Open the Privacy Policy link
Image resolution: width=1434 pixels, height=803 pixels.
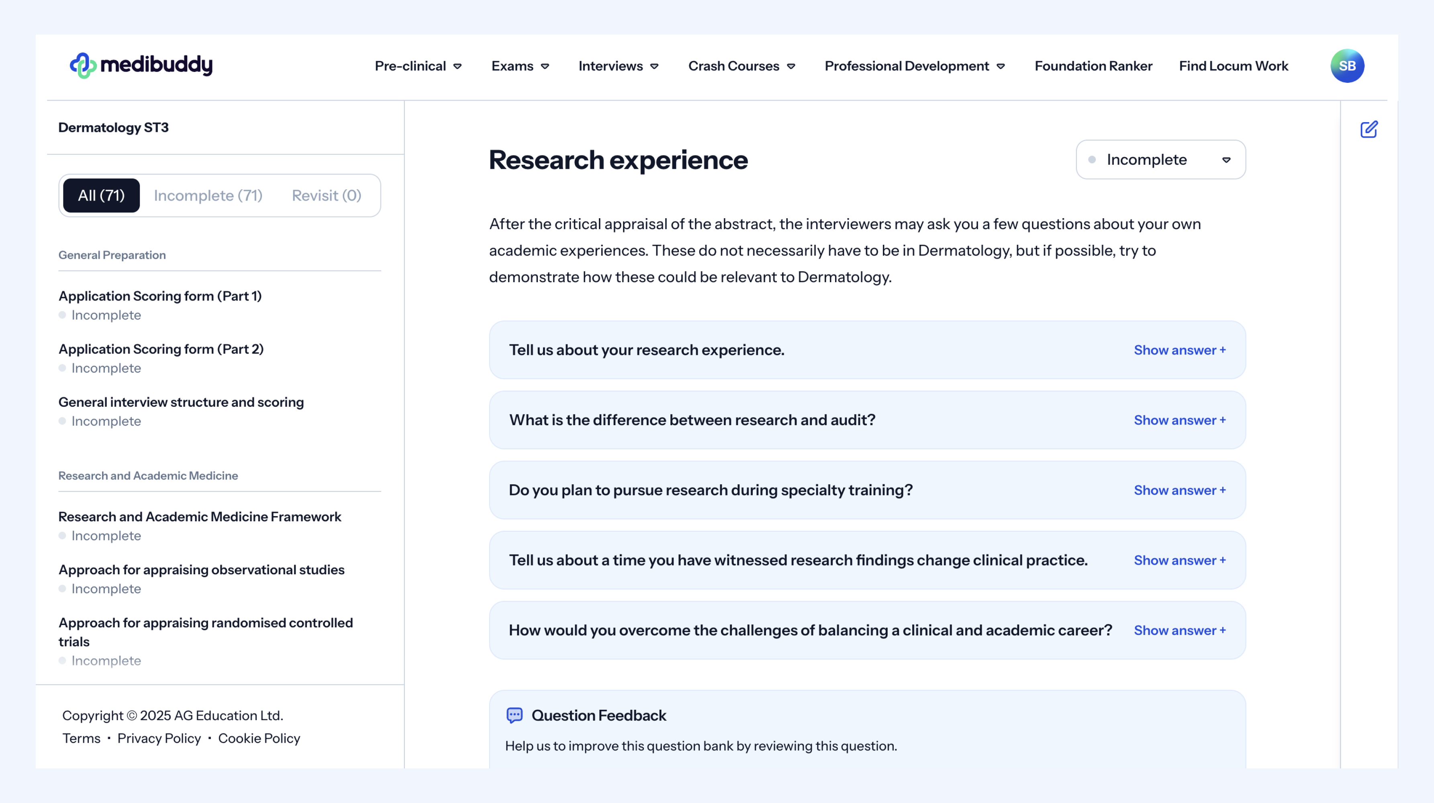coord(159,738)
